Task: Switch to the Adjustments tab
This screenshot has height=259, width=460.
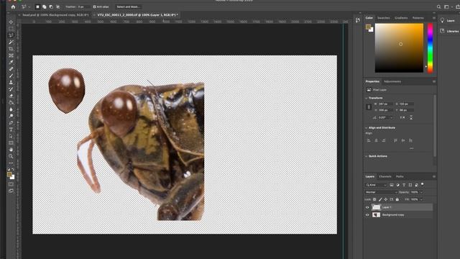Action: 392,81
